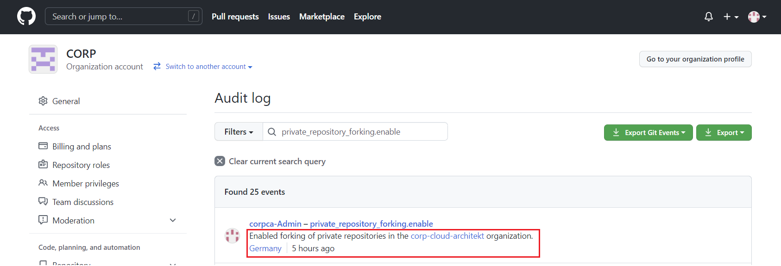Screen dimensions: 781x266
Task: Click the Repository roles badge icon
Action: pyautogui.click(x=43, y=165)
